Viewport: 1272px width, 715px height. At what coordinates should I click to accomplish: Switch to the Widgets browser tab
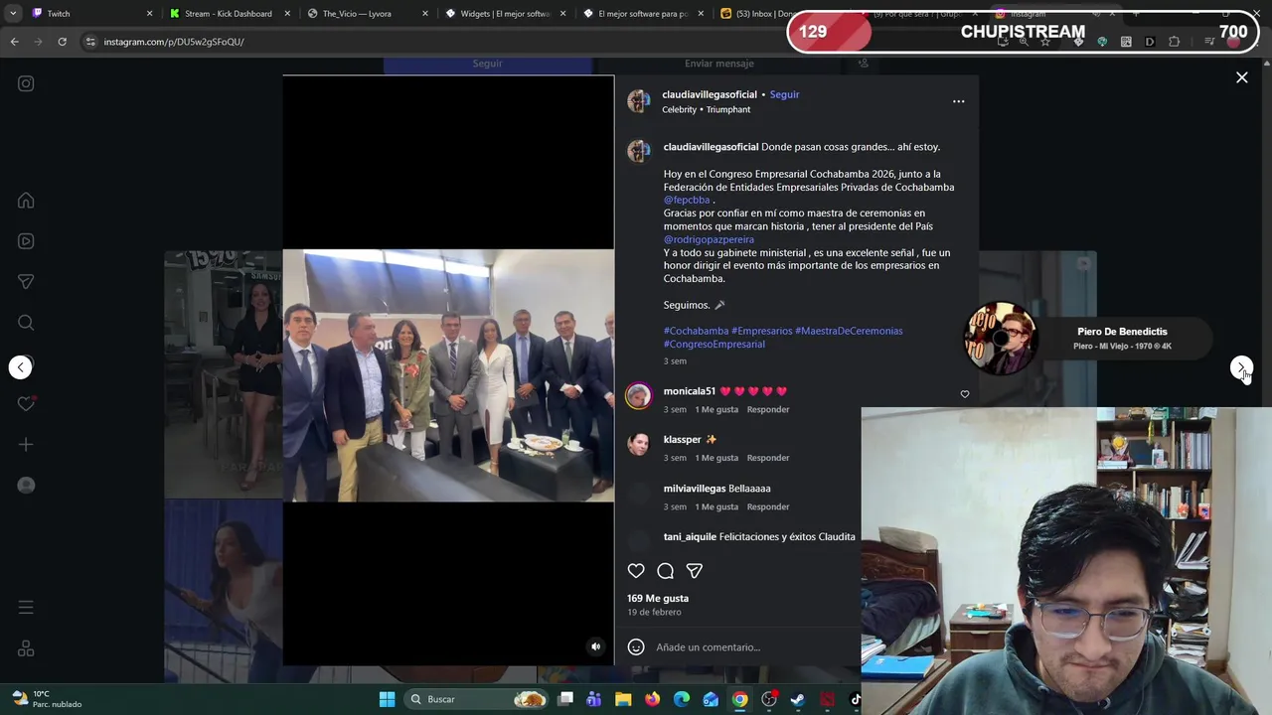[506, 14]
